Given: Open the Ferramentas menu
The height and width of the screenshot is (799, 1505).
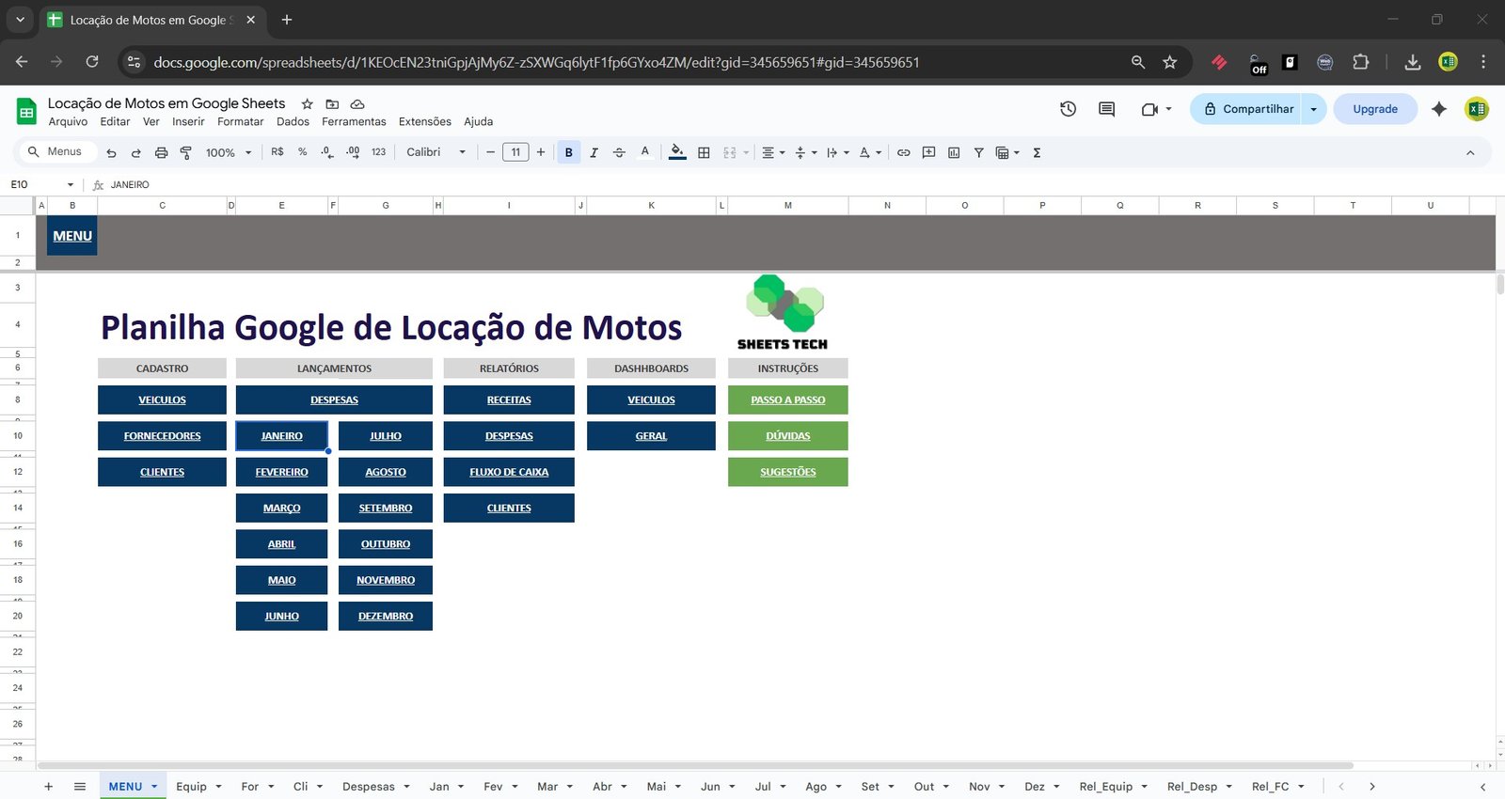Looking at the screenshot, I should tap(354, 121).
